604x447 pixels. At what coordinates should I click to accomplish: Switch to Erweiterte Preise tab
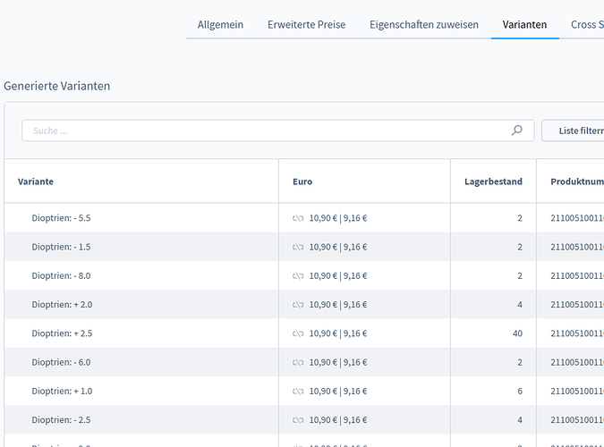[306, 24]
